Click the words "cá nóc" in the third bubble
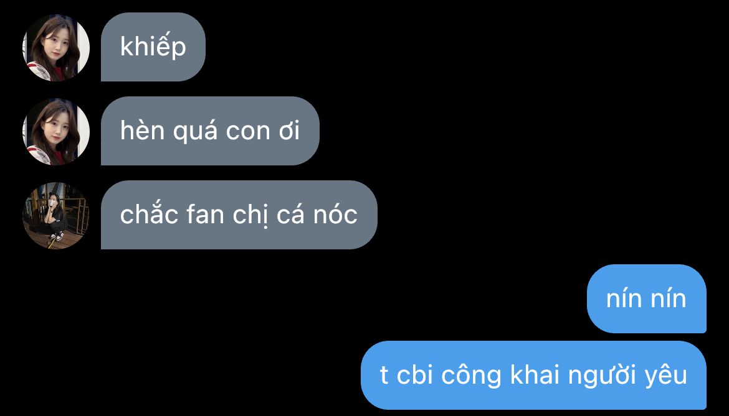The height and width of the screenshot is (416, 729). point(317,215)
